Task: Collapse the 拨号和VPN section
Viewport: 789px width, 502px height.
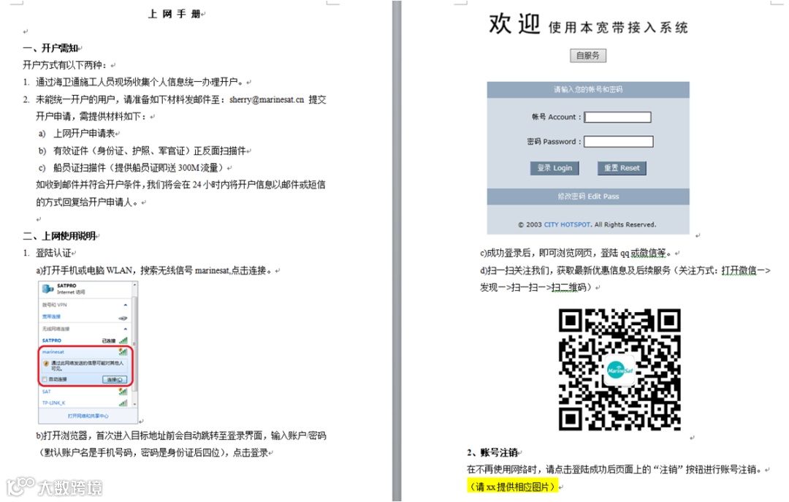Action: [x=125, y=305]
